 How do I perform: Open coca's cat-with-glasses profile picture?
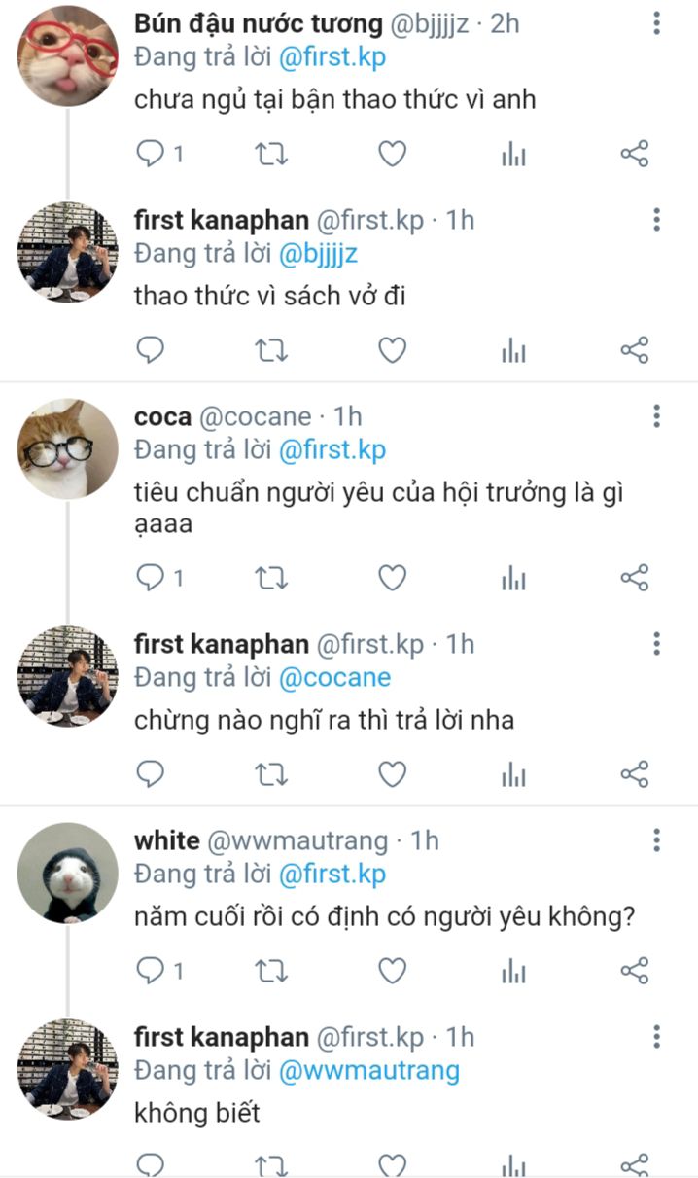[x=67, y=449]
